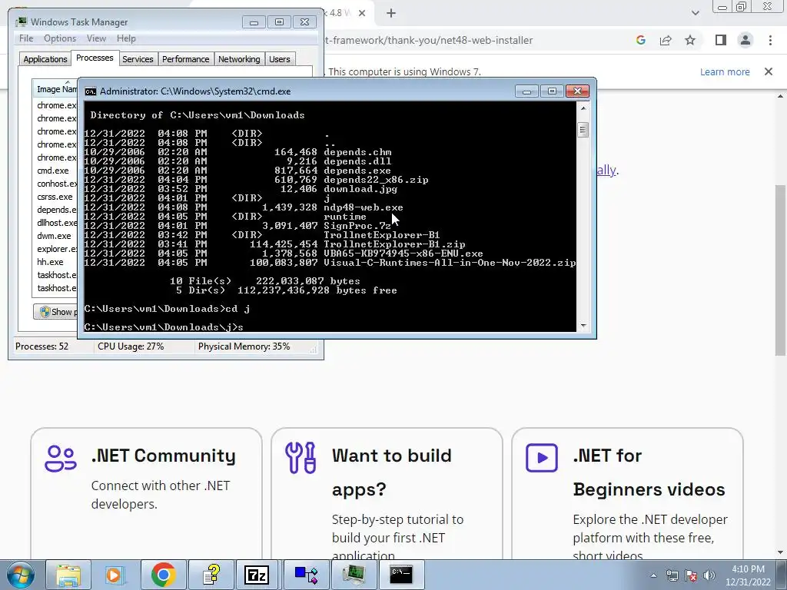
Task: Open Dependency Walker taskbar icon
Action: click(x=305, y=575)
